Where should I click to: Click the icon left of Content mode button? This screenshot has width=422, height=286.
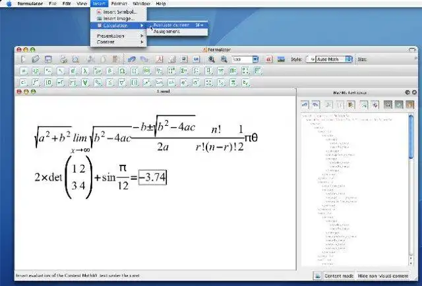(x=318, y=275)
